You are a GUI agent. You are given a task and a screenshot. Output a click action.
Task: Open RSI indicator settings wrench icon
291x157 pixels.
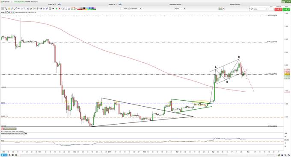tap(22, 134)
